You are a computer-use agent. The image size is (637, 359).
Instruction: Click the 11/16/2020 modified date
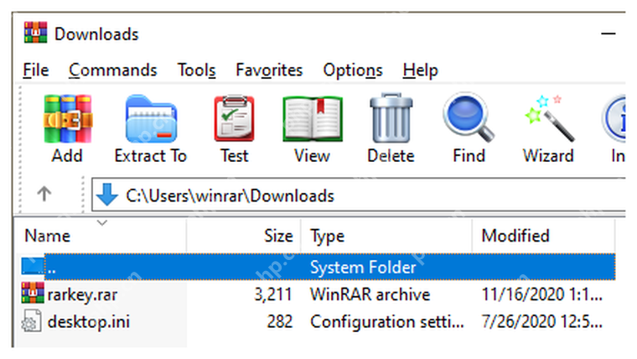click(x=542, y=294)
